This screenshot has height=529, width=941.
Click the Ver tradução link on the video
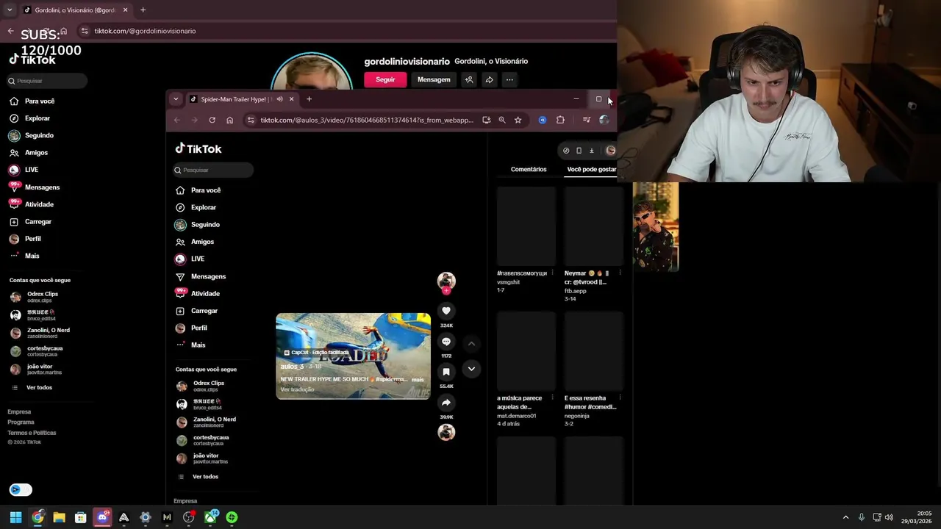coord(297,389)
